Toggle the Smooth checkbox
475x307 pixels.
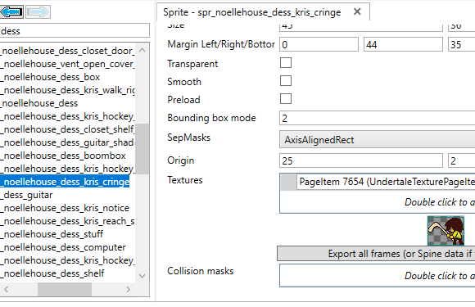[286, 81]
